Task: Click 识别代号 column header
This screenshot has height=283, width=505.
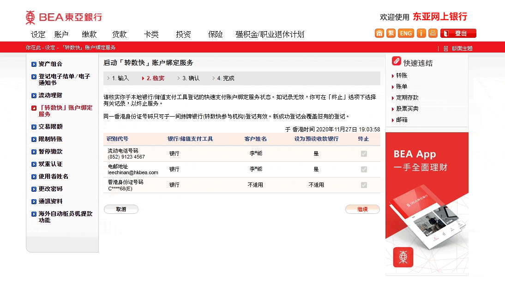Action: pos(118,139)
